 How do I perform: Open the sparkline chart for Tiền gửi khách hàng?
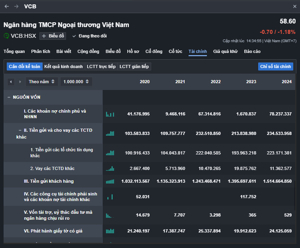(110, 182)
